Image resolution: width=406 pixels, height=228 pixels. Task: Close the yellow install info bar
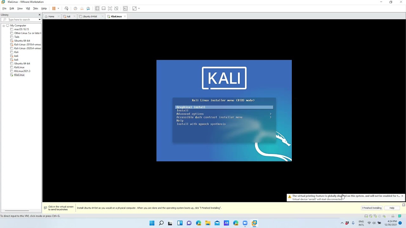pos(403,205)
